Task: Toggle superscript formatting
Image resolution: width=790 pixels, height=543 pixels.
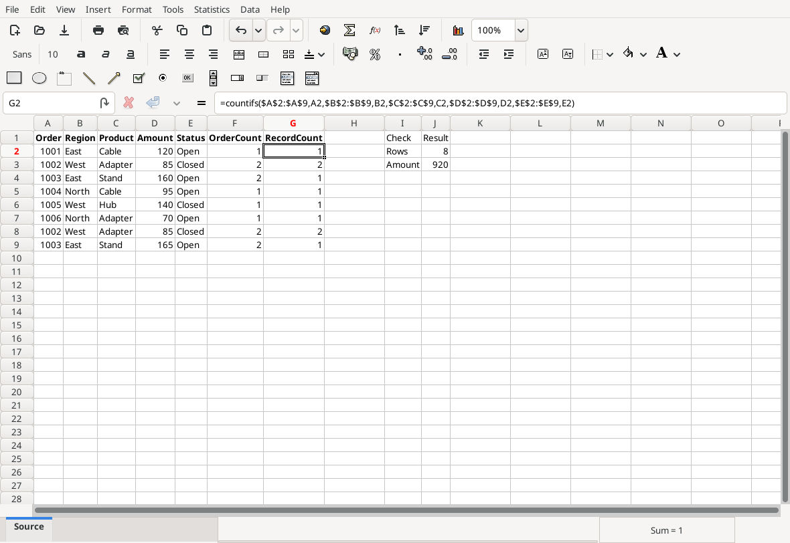Action: (x=542, y=54)
